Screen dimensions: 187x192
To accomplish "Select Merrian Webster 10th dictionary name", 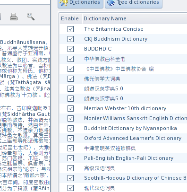I will [125, 108].
